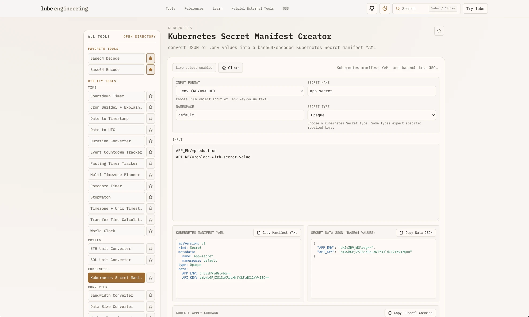
Task: Star the World Clock tool
Action: (x=151, y=231)
